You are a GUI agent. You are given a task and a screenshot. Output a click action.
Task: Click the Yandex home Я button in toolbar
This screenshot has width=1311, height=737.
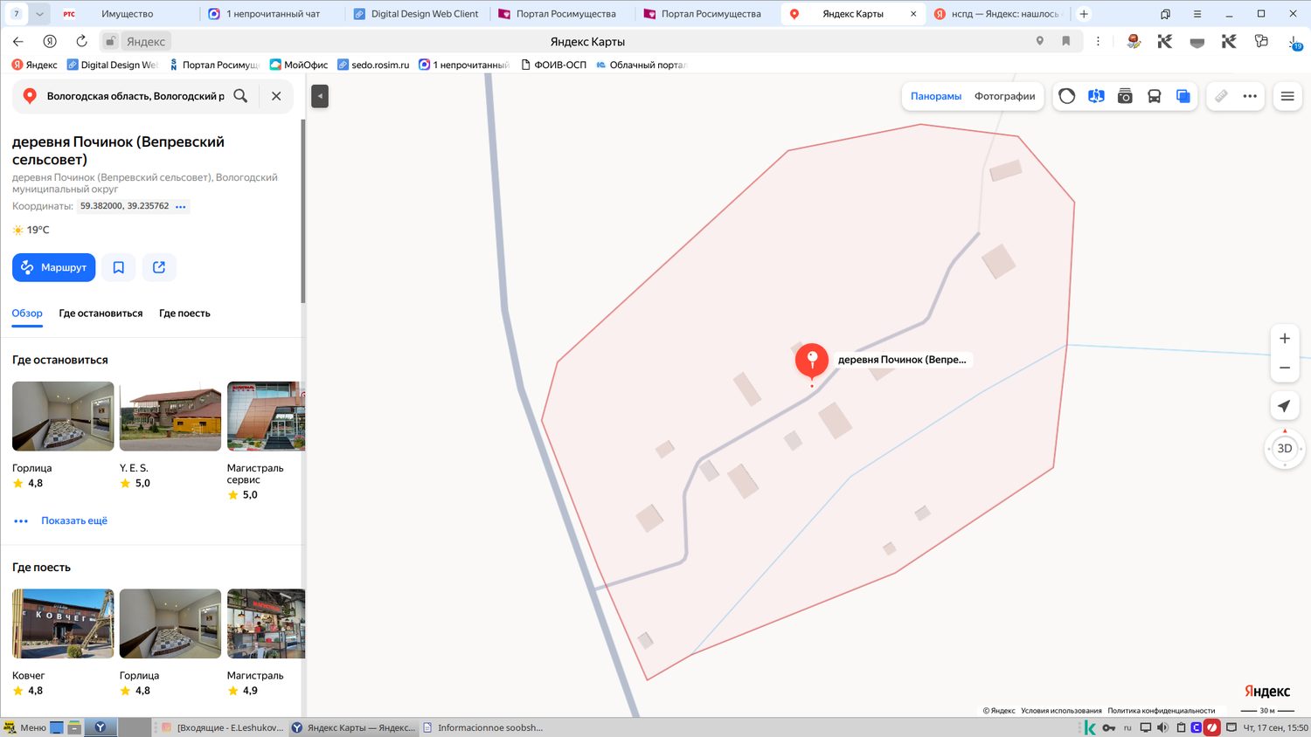pos(50,41)
